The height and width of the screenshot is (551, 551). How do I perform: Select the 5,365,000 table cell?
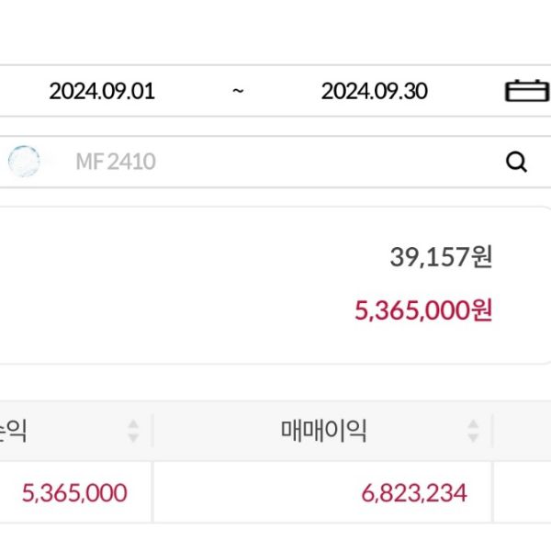pos(74,493)
